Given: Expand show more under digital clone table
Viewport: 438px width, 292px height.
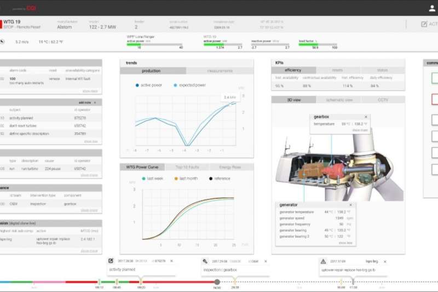Looking at the screenshot, I should click(89, 251).
